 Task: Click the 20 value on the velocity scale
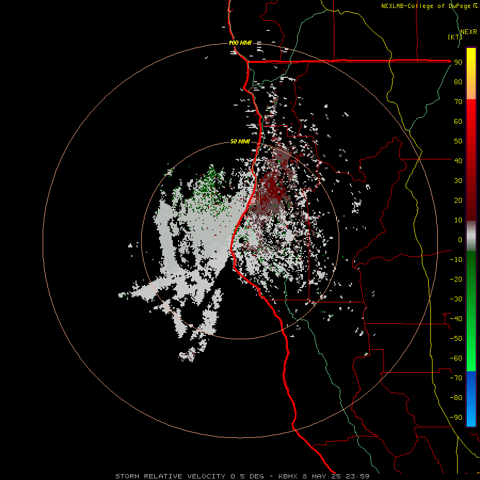[x=458, y=201]
